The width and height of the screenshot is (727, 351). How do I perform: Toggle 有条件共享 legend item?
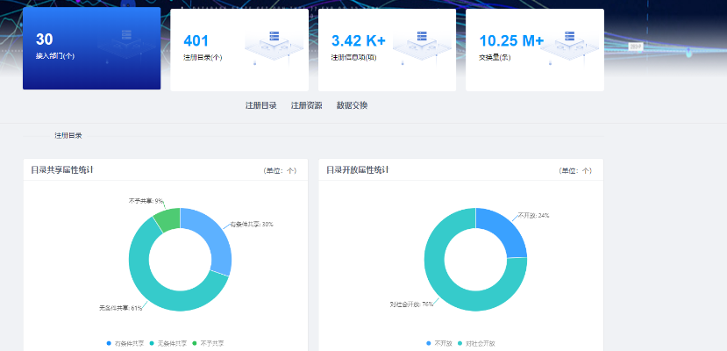coord(125,343)
